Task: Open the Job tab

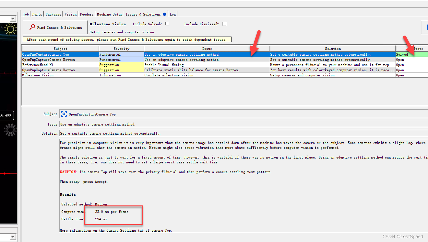Action: pos(26,14)
